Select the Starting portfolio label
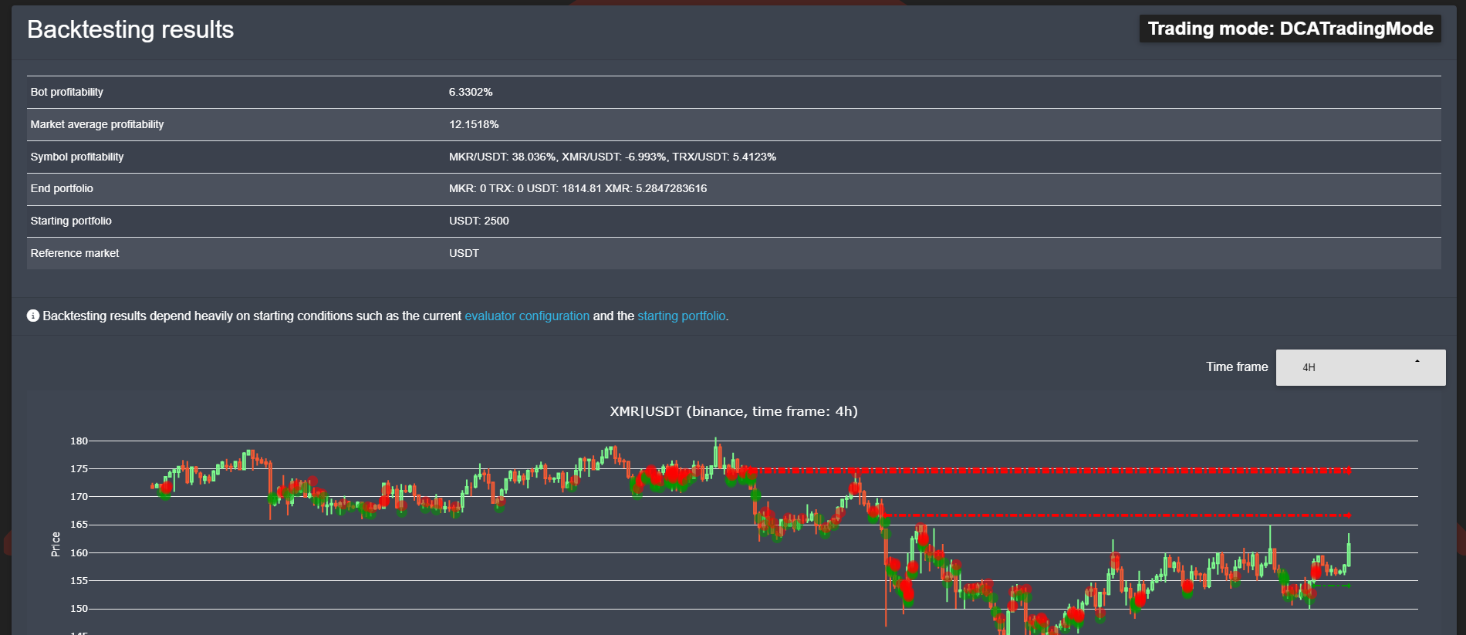 71,221
